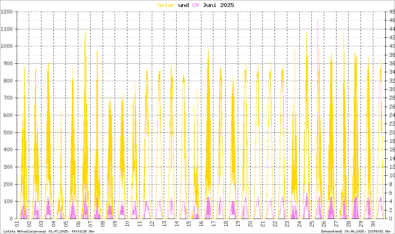Click the 10 label on the right axis
Viewport: 395px width, 234px height.
(392, 176)
